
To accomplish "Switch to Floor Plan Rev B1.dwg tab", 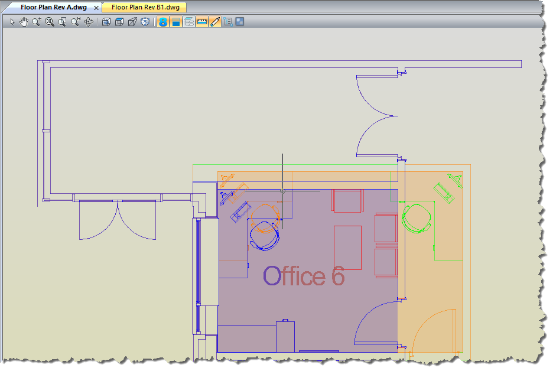I will click(145, 7).
